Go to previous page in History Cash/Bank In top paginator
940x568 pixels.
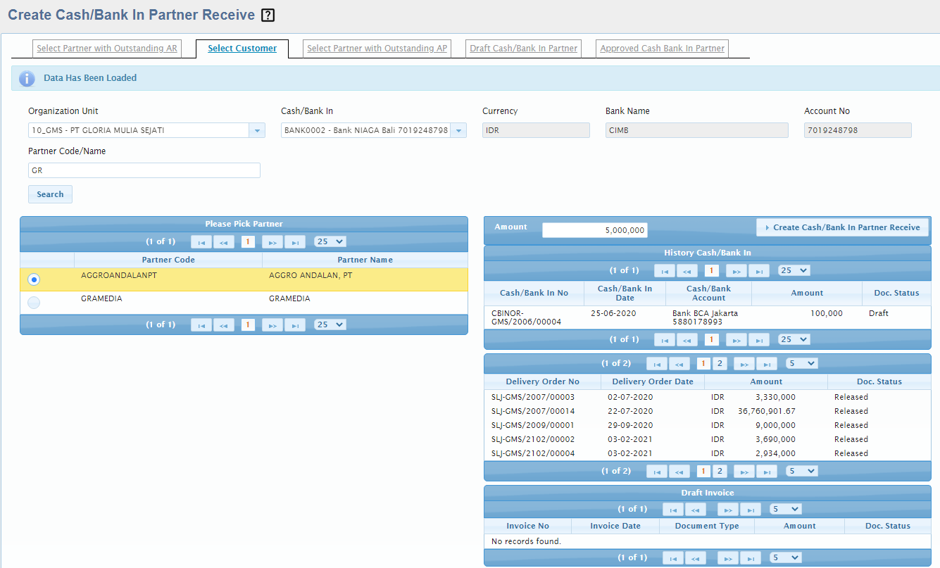pos(687,270)
